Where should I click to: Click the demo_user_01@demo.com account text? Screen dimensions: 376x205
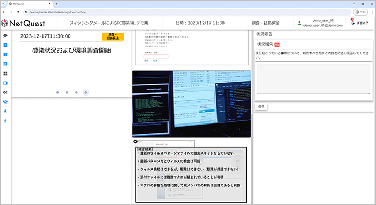tap(323, 25)
